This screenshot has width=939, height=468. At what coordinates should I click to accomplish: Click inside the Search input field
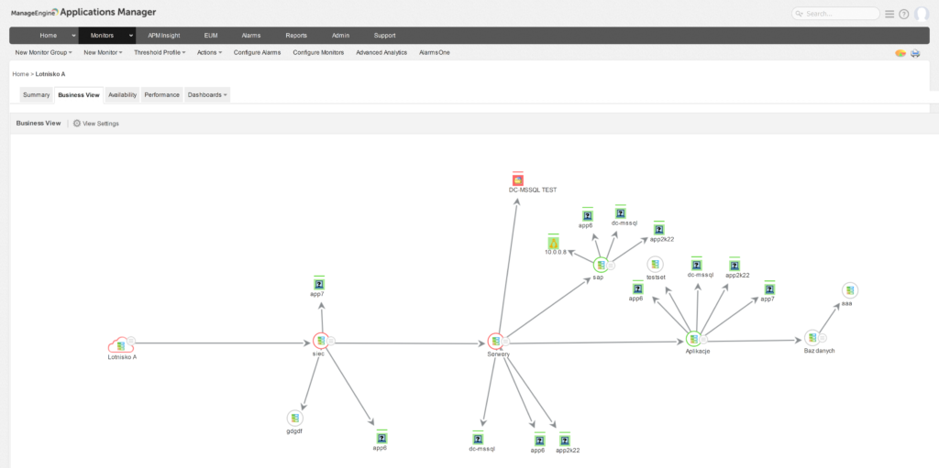[841, 14]
